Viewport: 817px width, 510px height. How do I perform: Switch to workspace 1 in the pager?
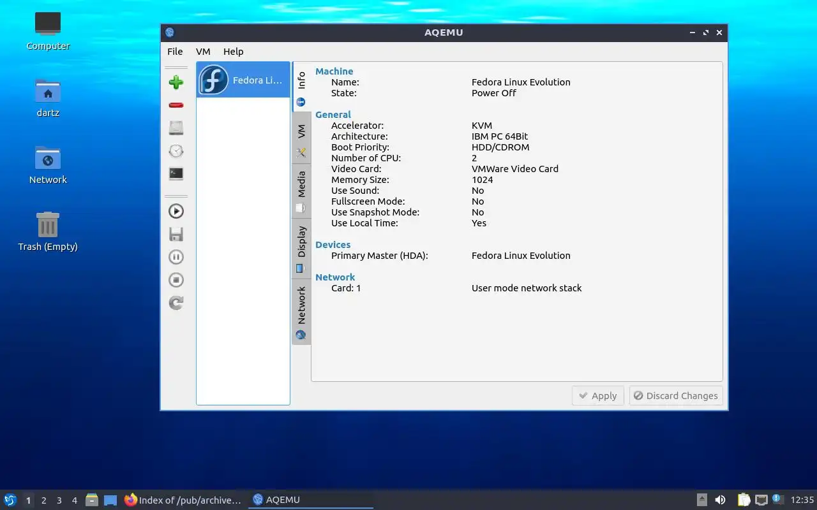(28, 500)
